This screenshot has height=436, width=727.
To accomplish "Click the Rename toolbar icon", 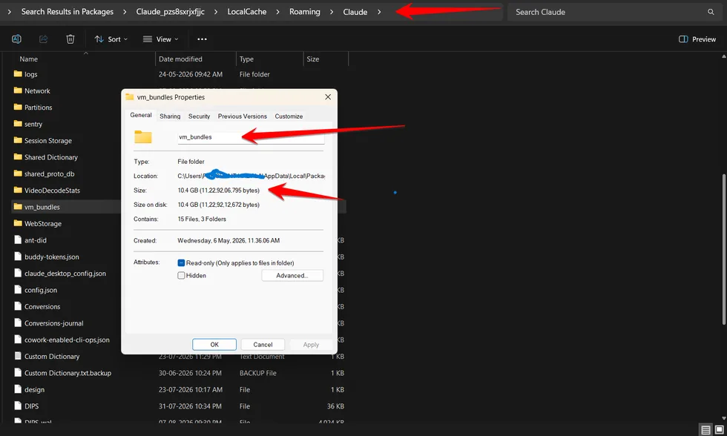I will click(x=16, y=39).
